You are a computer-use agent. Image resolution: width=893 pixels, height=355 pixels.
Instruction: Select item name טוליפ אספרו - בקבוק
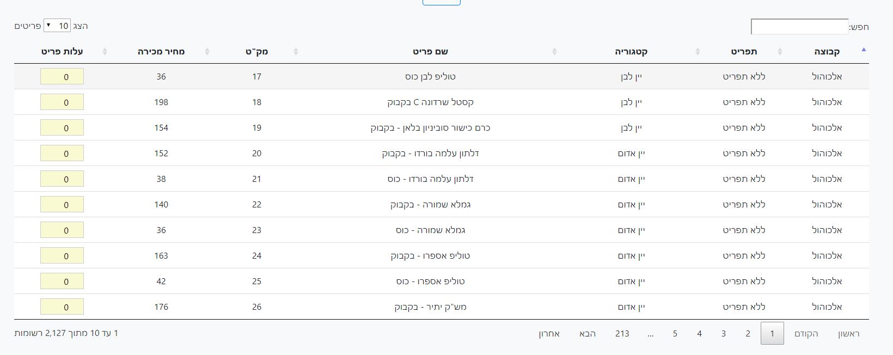pyautogui.click(x=430, y=256)
